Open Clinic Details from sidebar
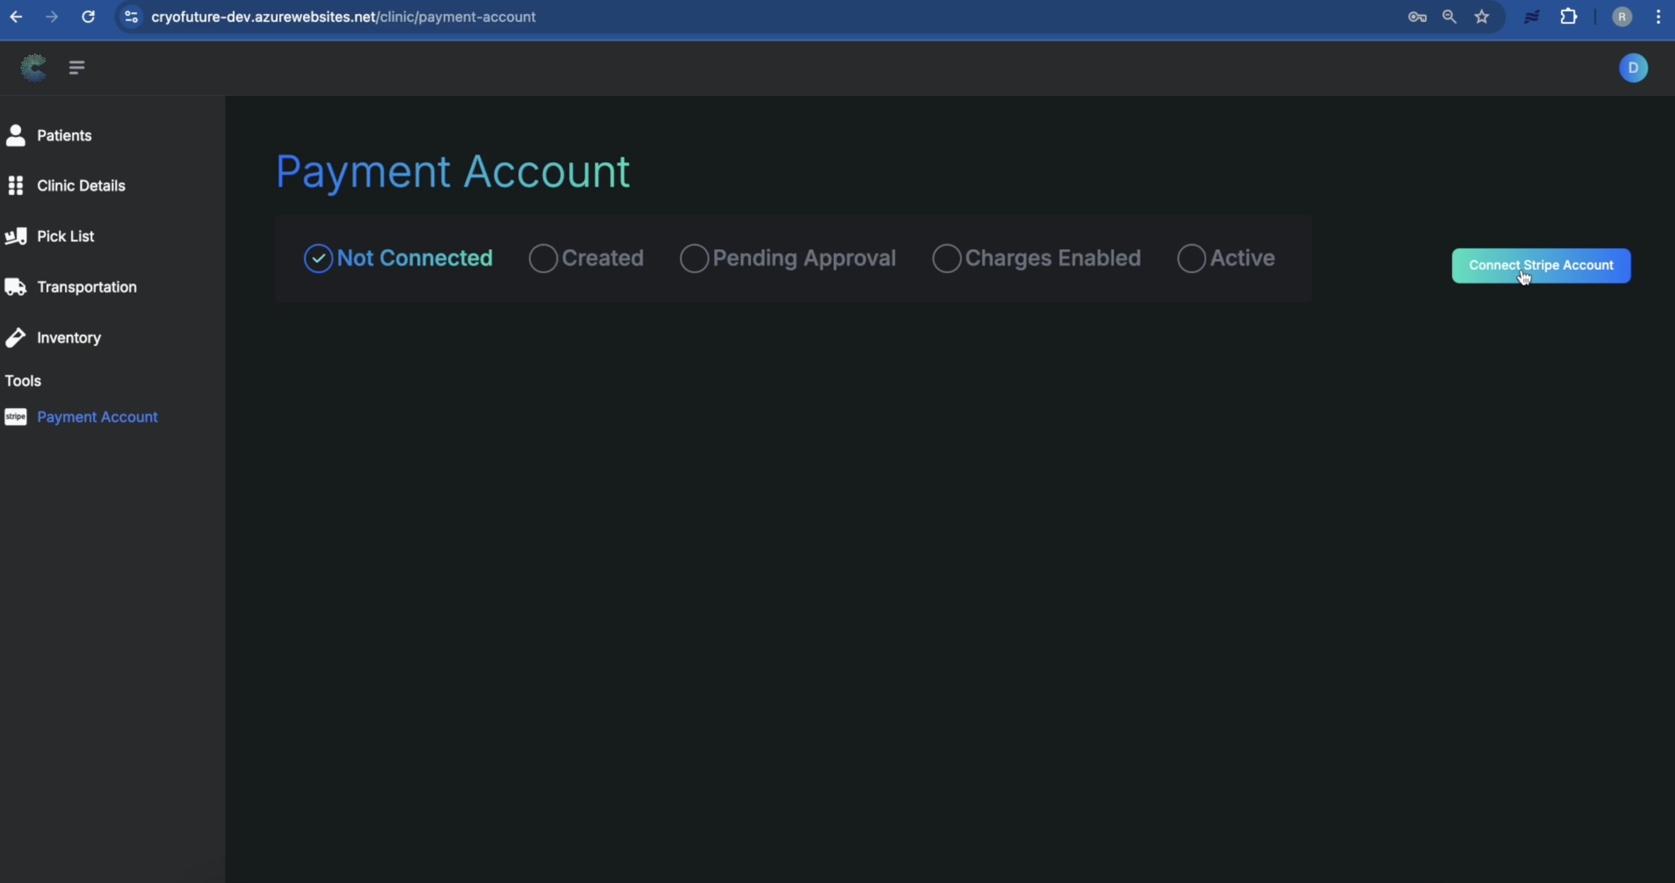Viewport: 1675px width, 883px height. tap(16, 185)
